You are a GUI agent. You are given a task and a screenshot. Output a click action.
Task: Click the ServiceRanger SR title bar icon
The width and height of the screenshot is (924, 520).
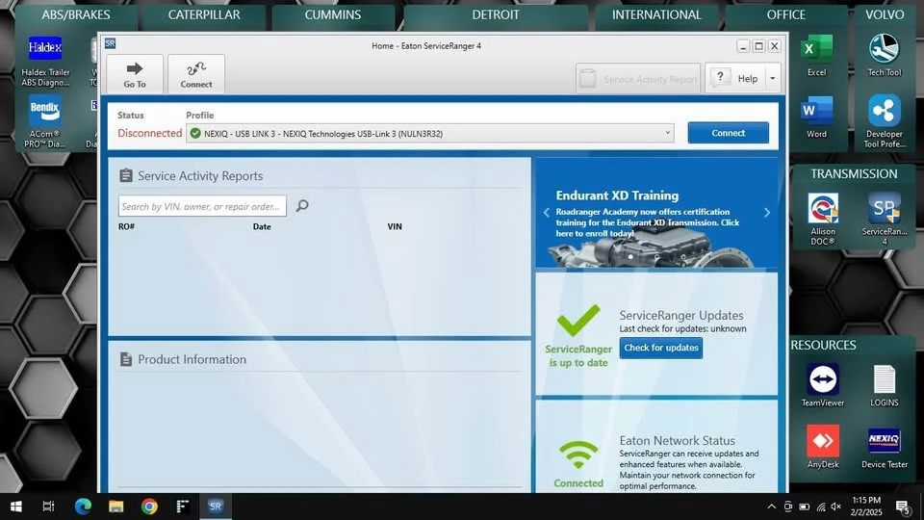pyautogui.click(x=110, y=43)
